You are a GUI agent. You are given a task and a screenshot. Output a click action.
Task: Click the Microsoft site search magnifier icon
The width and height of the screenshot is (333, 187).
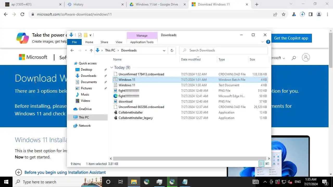pyautogui.click(x=294, y=58)
